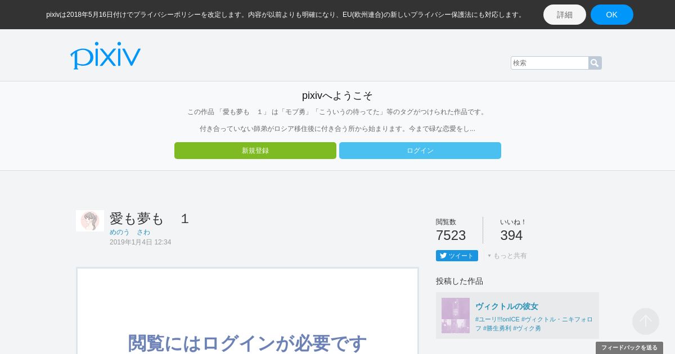Image resolution: width=675 pixels, height=354 pixels.
Task: Open the ヴィクトルの彼女 thumbnail
Action: [456, 315]
